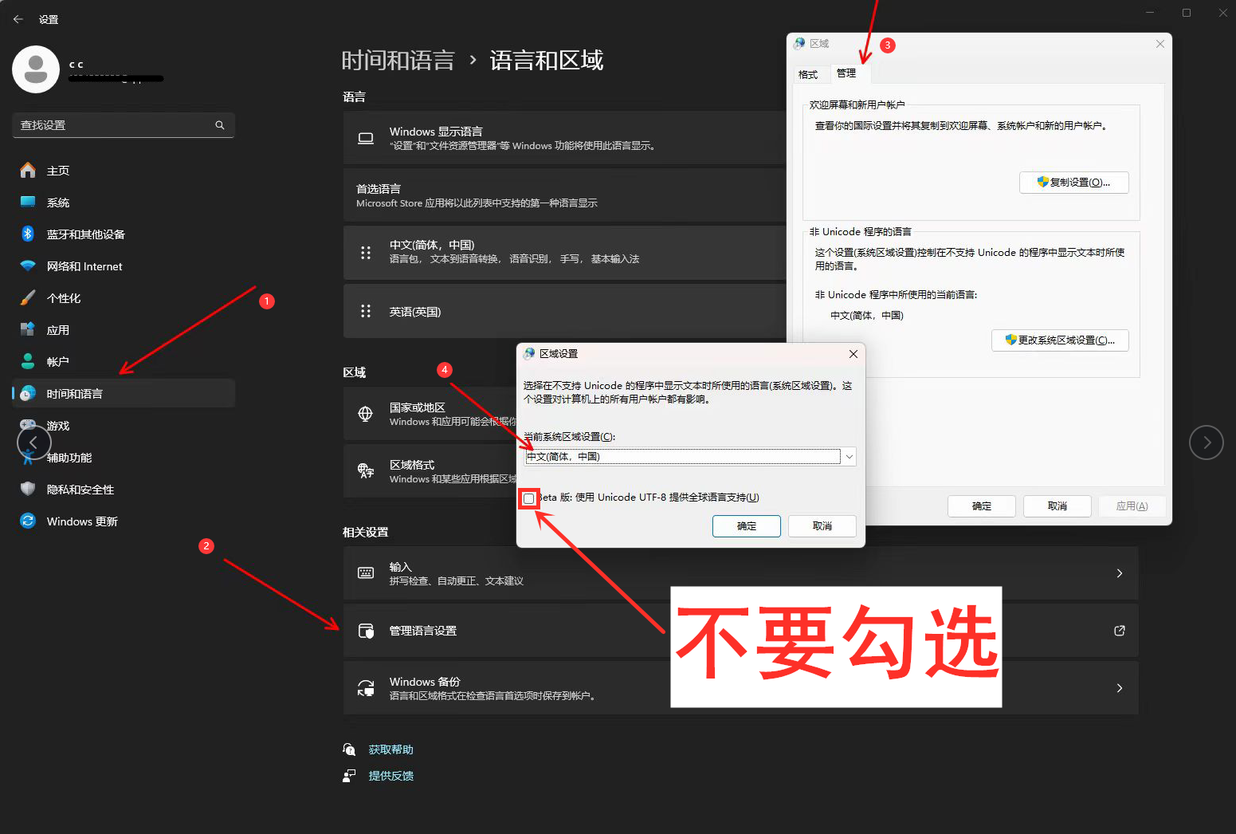Viewport: 1236px width, 834px height.
Task: Click the 查找设置 search field
Action: [x=124, y=125]
